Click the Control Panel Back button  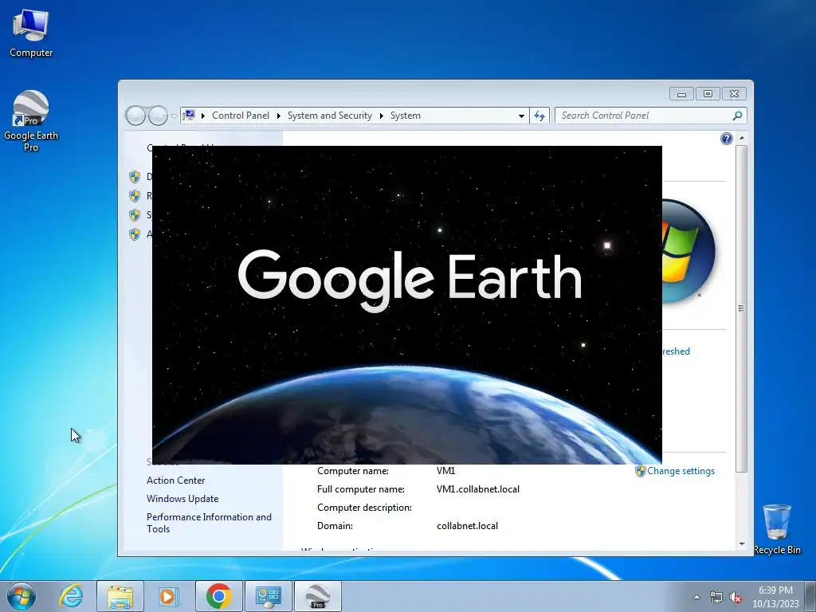click(135, 116)
